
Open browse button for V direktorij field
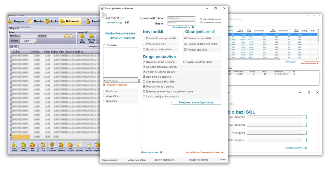303,133
